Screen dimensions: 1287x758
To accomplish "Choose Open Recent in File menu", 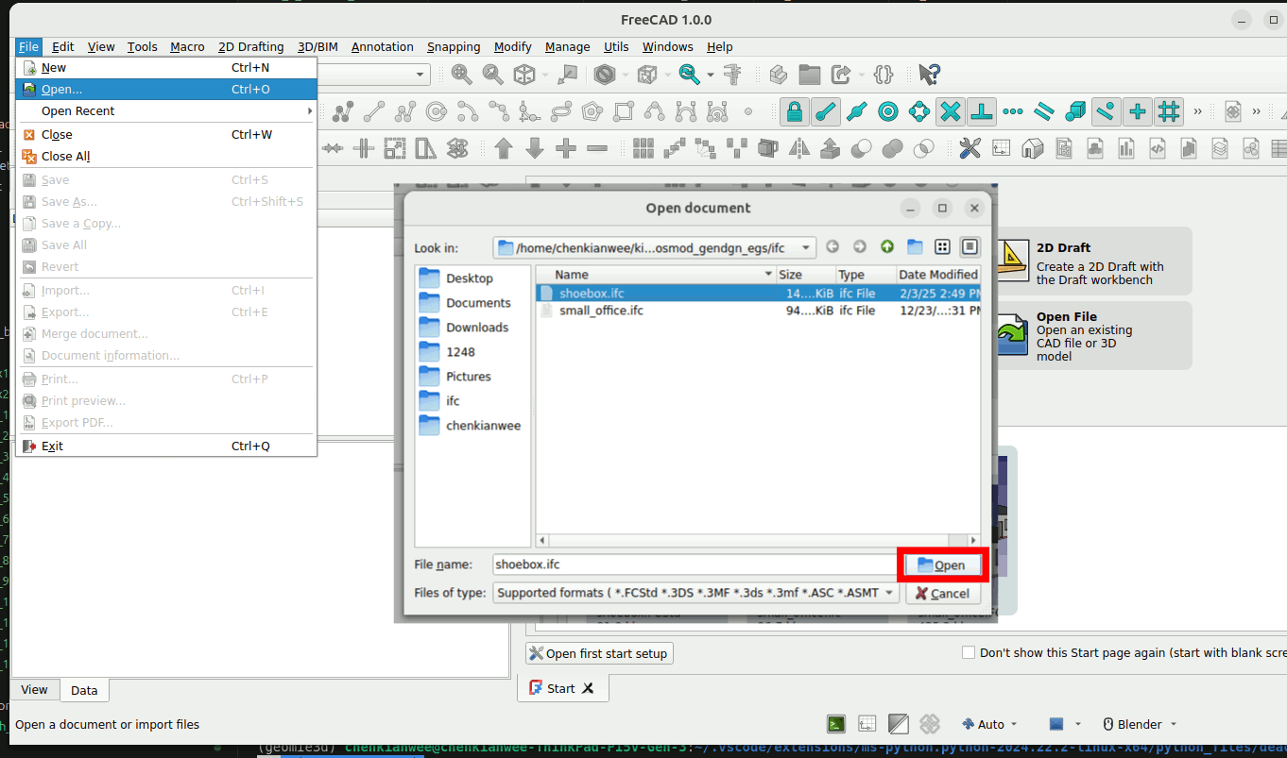I will click(x=78, y=110).
